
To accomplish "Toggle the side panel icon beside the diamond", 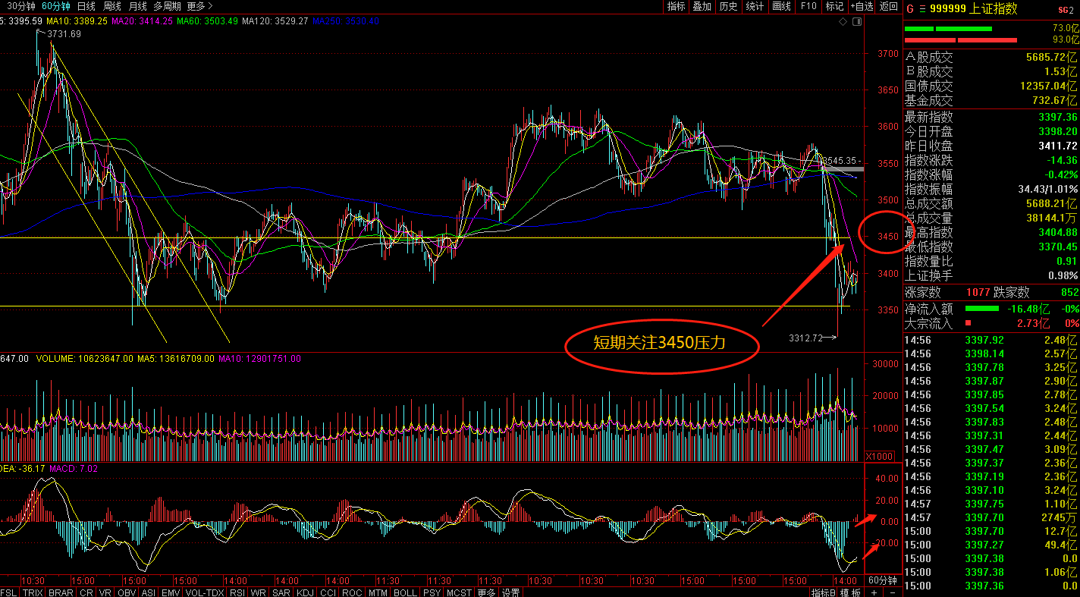I will coord(856,21).
